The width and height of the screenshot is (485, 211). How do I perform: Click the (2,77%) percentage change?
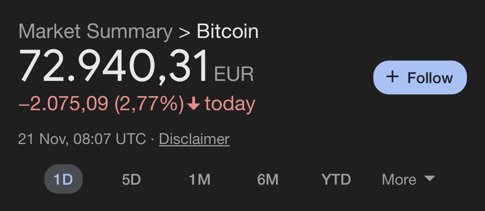[x=149, y=104]
